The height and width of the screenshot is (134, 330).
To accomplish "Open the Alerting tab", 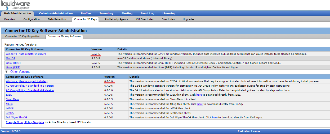I will (x=127, y=14).
